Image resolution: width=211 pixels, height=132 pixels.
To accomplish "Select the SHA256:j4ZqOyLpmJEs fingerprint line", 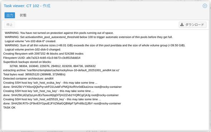I will [61, 95].
